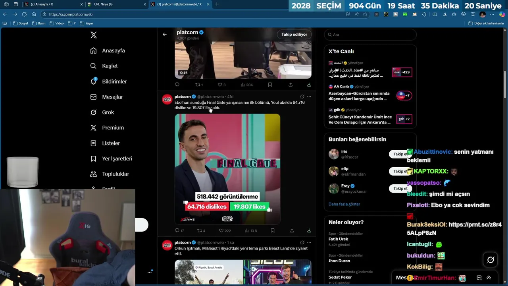The width and height of the screenshot is (508, 286).
Task: Open the Yayın bookmarks folder
Action: pyautogui.click(x=86, y=23)
